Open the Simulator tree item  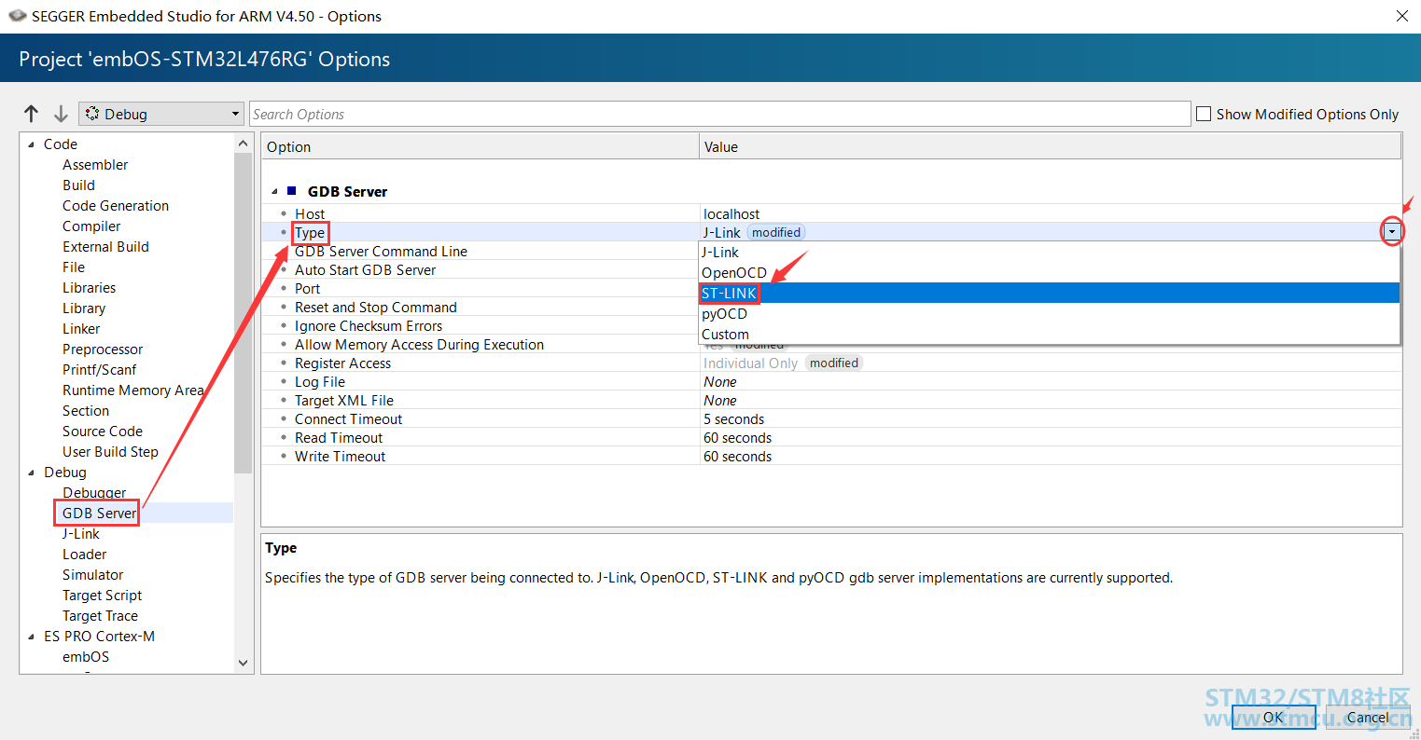point(92,575)
